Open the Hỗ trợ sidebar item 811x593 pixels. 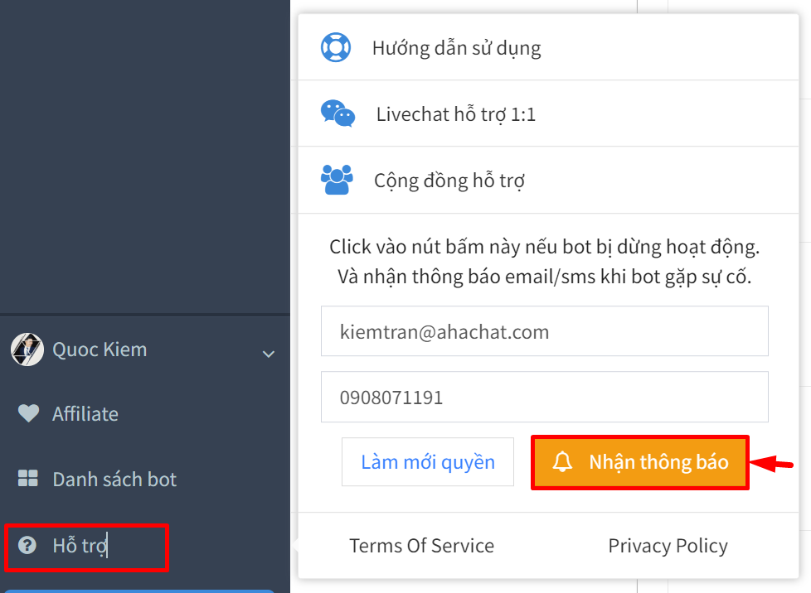coord(86,547)
